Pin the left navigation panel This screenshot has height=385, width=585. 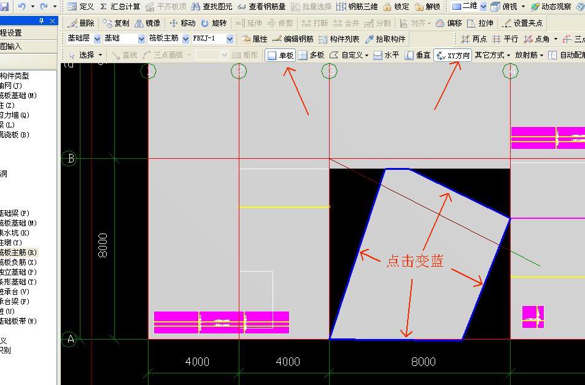tap(42, 21)
